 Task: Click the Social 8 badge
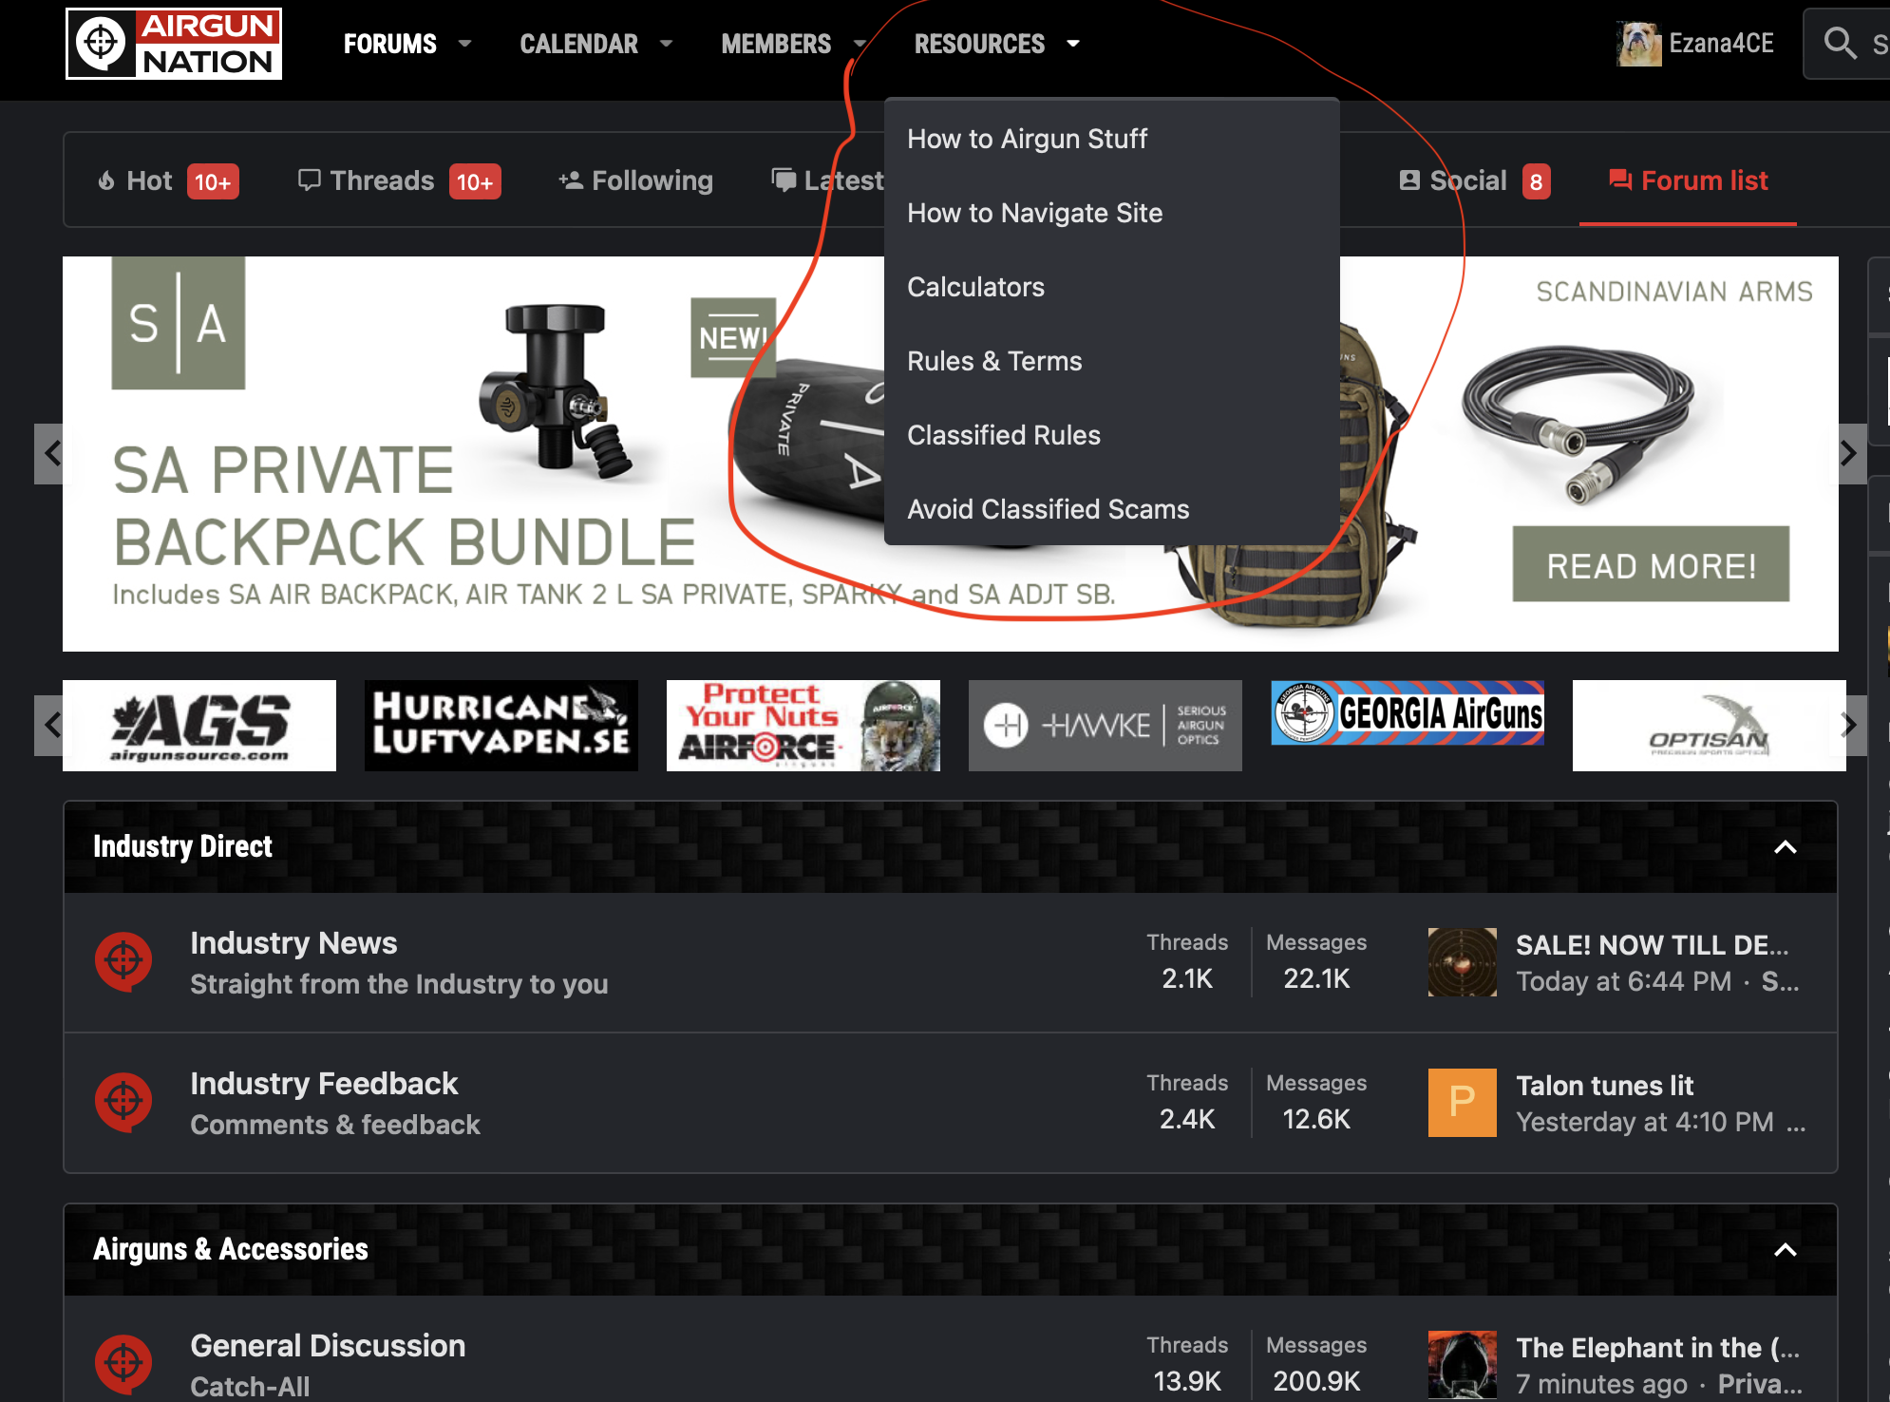(x=1536, y=181)
